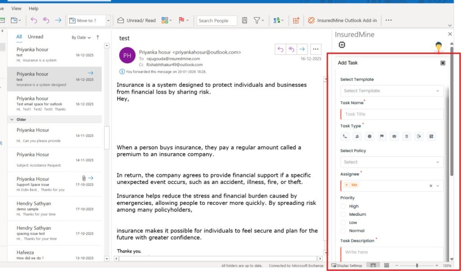
Task: Select the phone call task type icon
Action: 345,136
